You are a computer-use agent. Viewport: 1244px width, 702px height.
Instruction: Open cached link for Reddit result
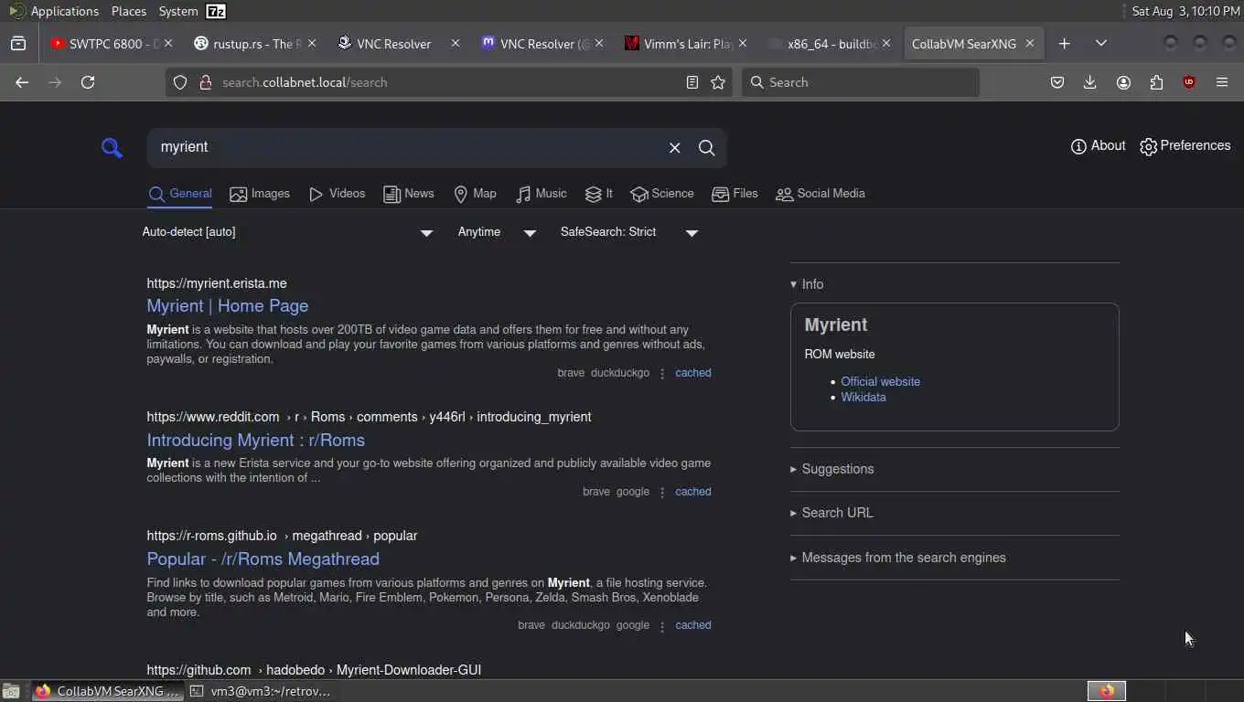point(693,492)
